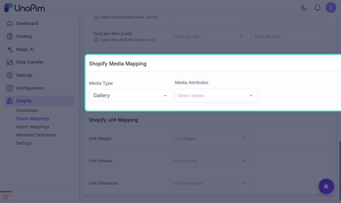
Task: Click the Data Transfer folder icon
Action: (x=10, y=62)
